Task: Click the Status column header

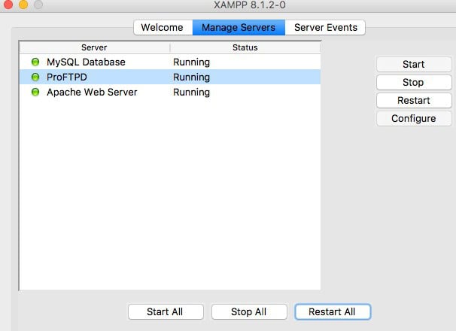Action: point(245,47)
